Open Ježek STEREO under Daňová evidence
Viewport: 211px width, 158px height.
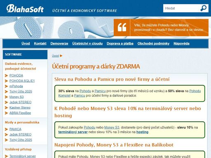pos(20,102)
